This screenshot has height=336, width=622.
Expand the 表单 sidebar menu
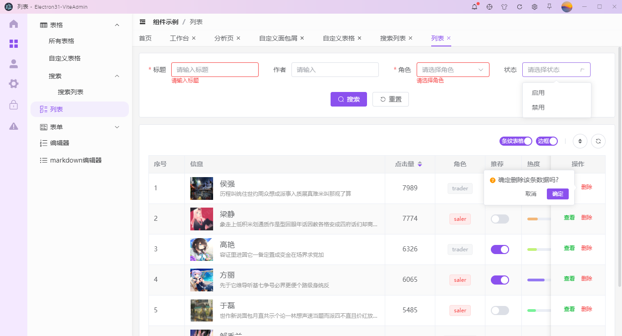[80, 127]
